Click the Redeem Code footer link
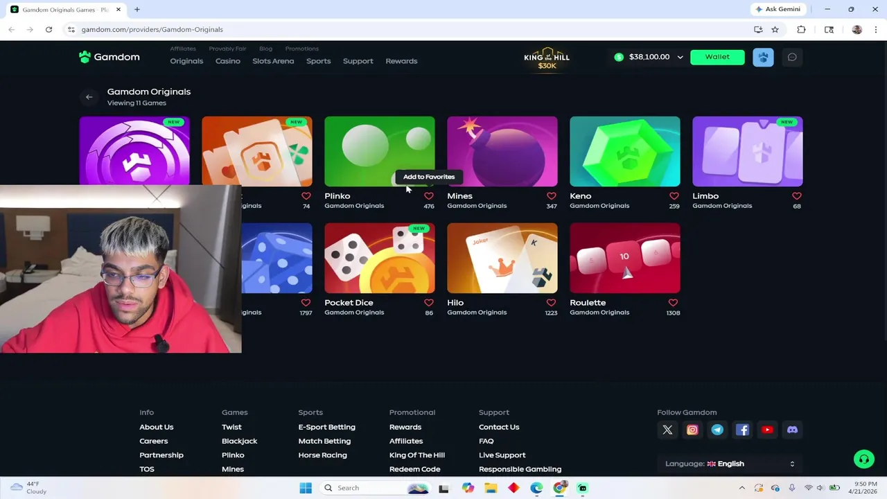 tap(414, 469)
